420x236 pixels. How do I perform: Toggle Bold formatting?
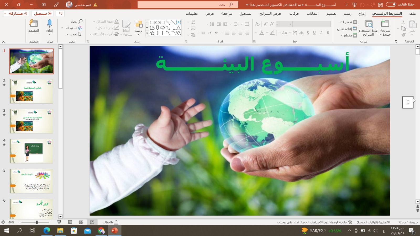point(328,33)
